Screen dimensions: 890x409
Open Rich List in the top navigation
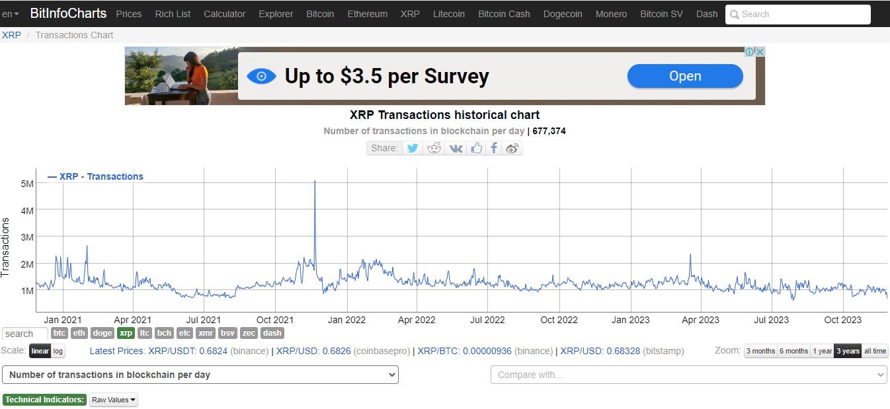(x=173, y=14)
